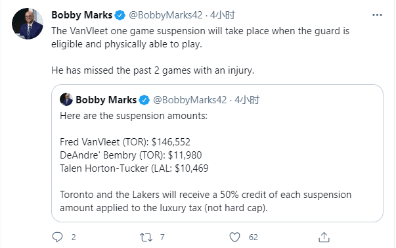Click Bobby Marks name inside the quoted tweet
The image size is (396, 248).
point(106,100)
